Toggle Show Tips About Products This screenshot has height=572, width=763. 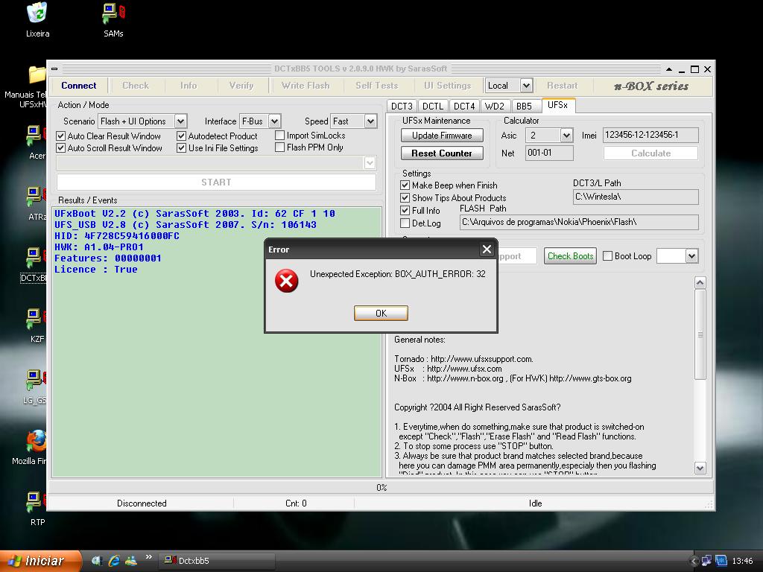coord(405,198)
